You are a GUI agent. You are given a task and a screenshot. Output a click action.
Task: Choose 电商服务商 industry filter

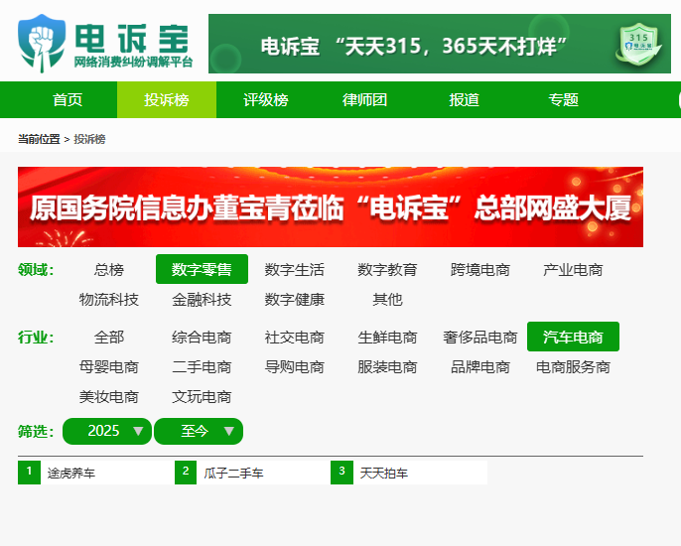point(574,366)
